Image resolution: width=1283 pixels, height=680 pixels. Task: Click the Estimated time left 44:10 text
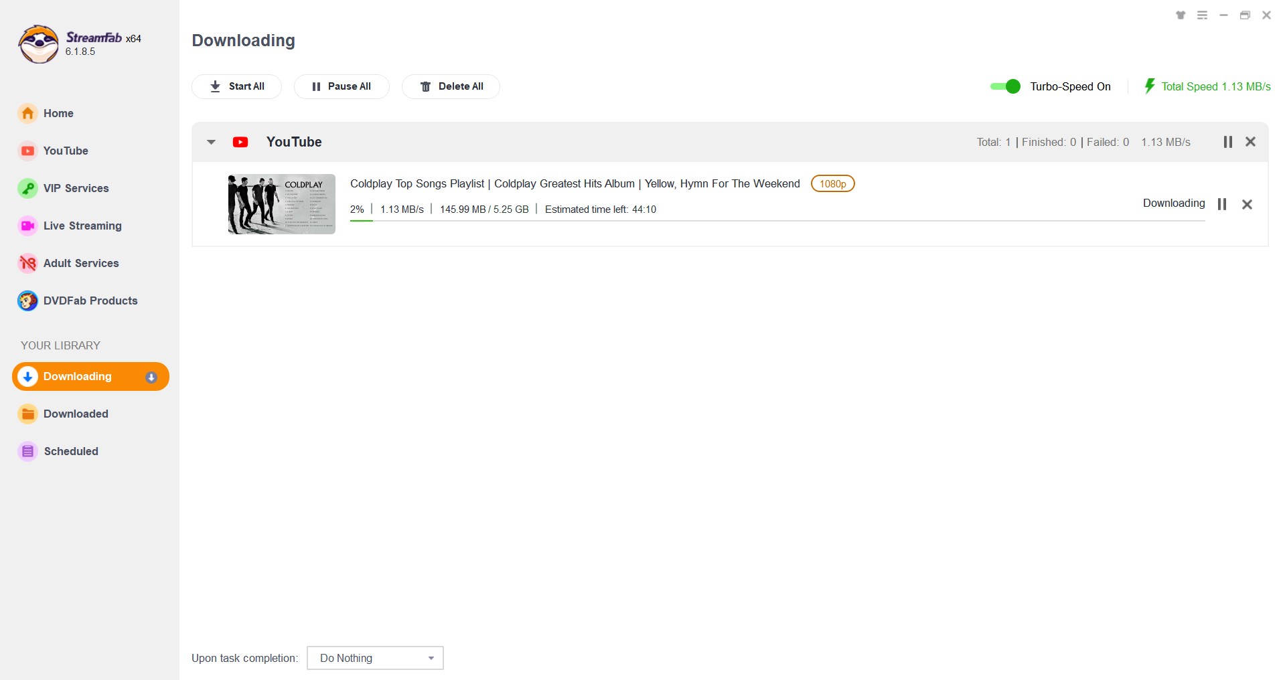coord(601,209)
